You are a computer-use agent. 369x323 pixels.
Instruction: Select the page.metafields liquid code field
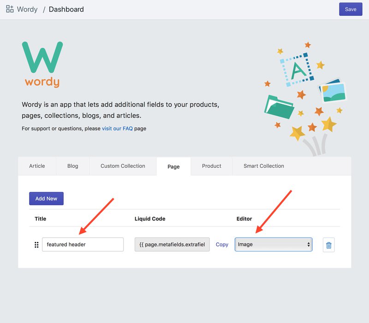click(172, 245)
